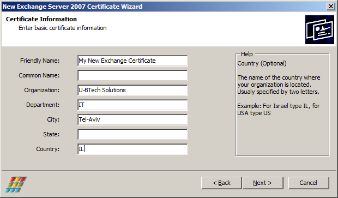The height and width of the screenshot is (198, 338).
Task: Cancel the certificate wizard
Action: tap(309, 183)
